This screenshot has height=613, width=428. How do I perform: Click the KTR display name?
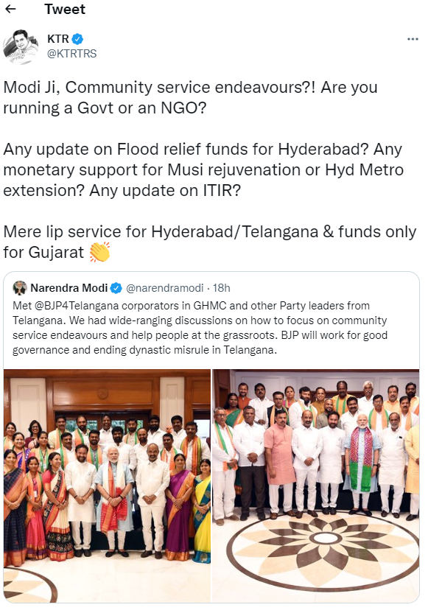[x=58, y=39]
